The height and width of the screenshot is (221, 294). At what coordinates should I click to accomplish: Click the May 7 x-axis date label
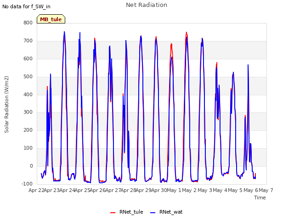266,190
